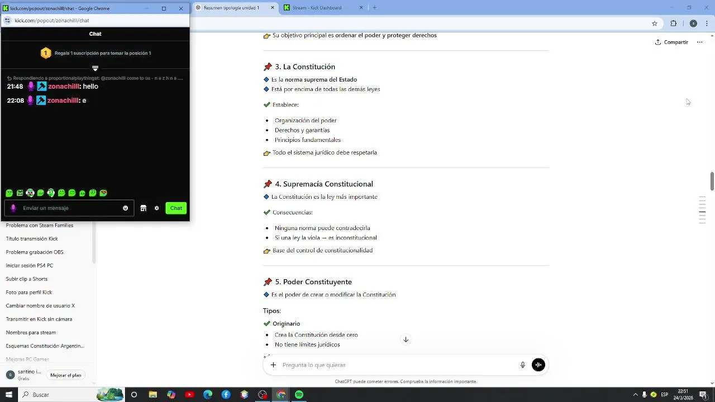Click the Compartir share button
The width and height of the screenshot is (715, 402).
click(x=671, y=42)
